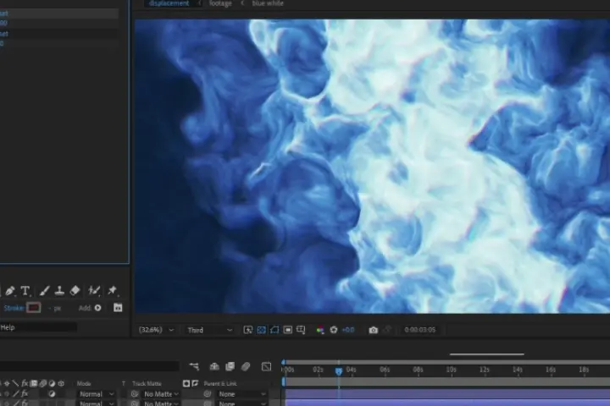This screenshot has width=610, height=406.
Task: Click the composition mini-flowchart icon
Action: [194, 366]
